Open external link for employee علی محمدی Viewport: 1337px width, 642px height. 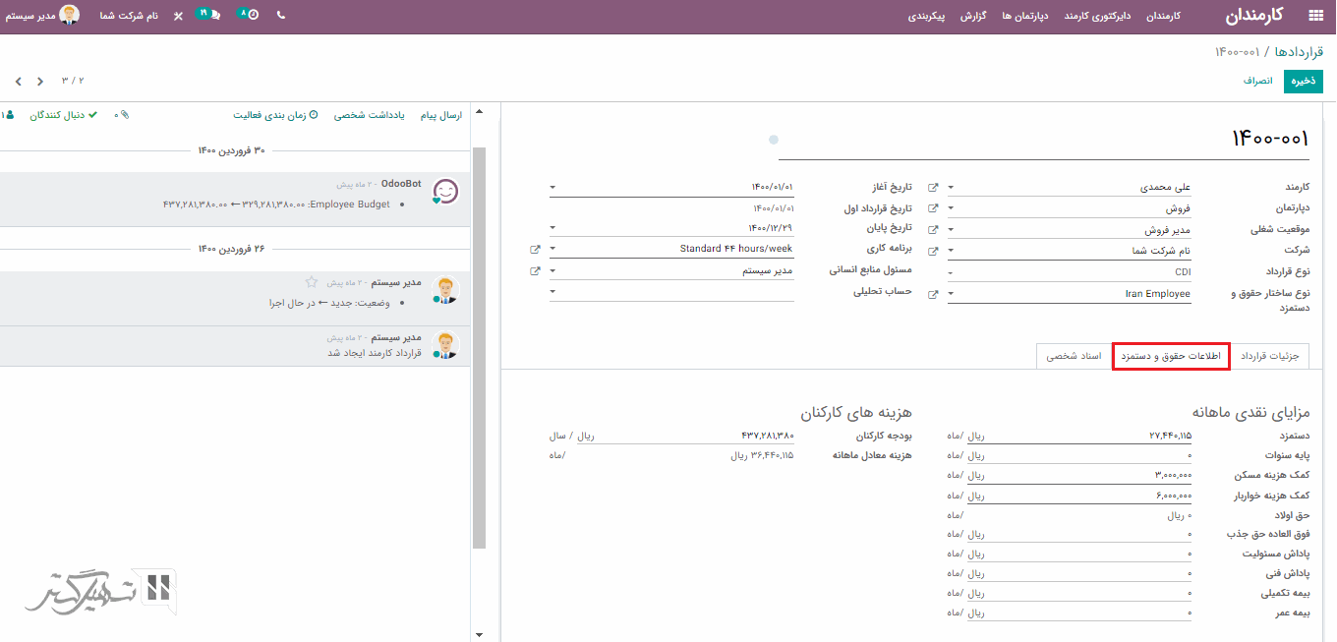pyautogui.click(x=933, y=187)
